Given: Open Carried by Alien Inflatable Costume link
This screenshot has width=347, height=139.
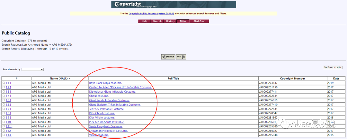Looking at the screenshot, I should point(120,87).
